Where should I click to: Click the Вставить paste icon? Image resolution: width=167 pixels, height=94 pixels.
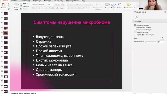click(x=3, y=5)
